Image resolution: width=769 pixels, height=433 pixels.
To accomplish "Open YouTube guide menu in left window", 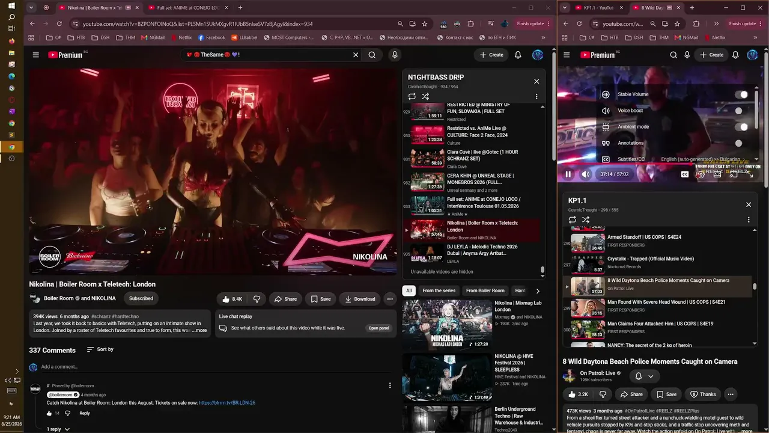I will [x=35, y=55].
